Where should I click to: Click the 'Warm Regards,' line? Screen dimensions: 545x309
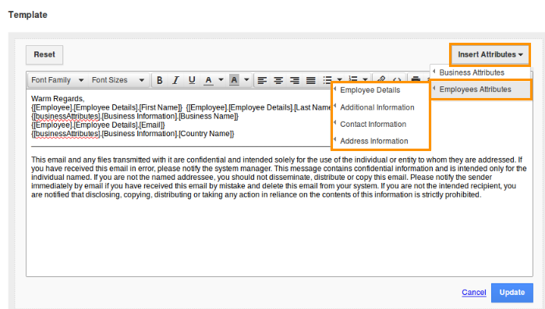tap(58, 99)
